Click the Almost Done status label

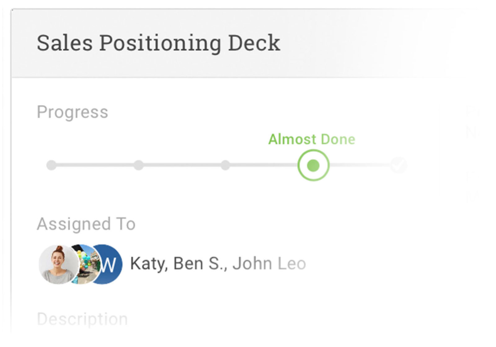point(312,139)
